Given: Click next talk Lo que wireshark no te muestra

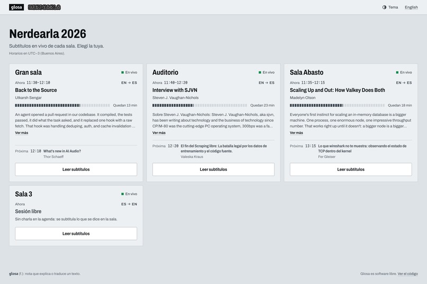Looking at the screenshot, I should pos(362,149).
